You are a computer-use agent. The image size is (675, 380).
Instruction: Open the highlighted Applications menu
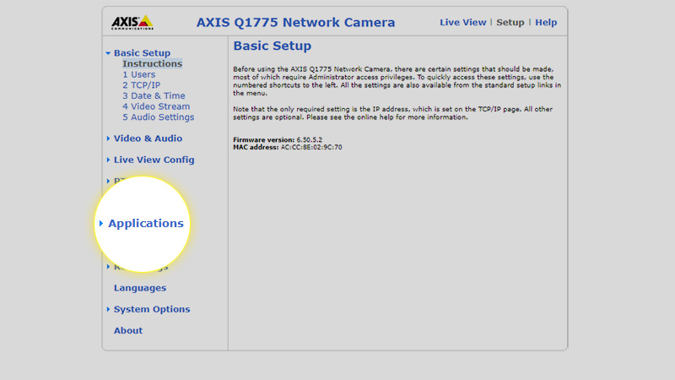click(x=145, y=224)
